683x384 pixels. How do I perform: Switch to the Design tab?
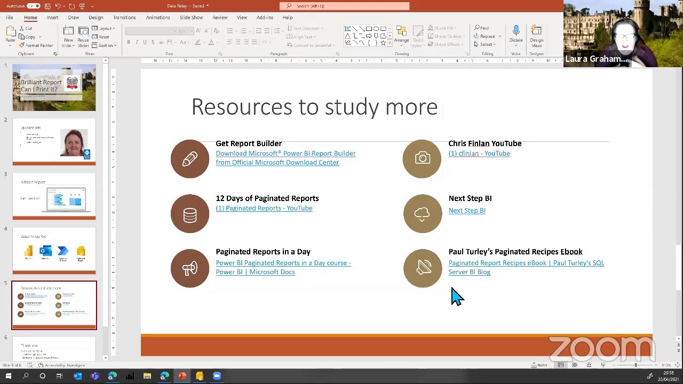click(96, 18)
